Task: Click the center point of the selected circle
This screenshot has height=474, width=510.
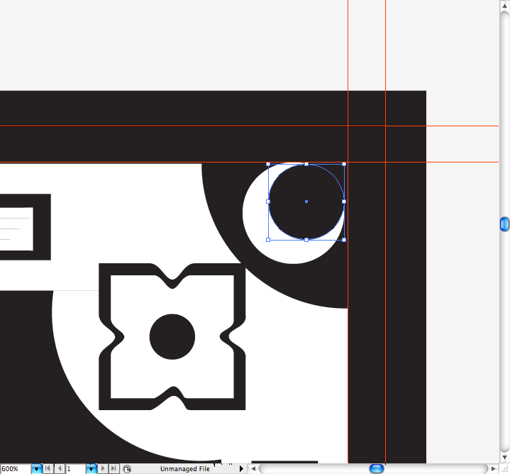Action: pos(306,202)
